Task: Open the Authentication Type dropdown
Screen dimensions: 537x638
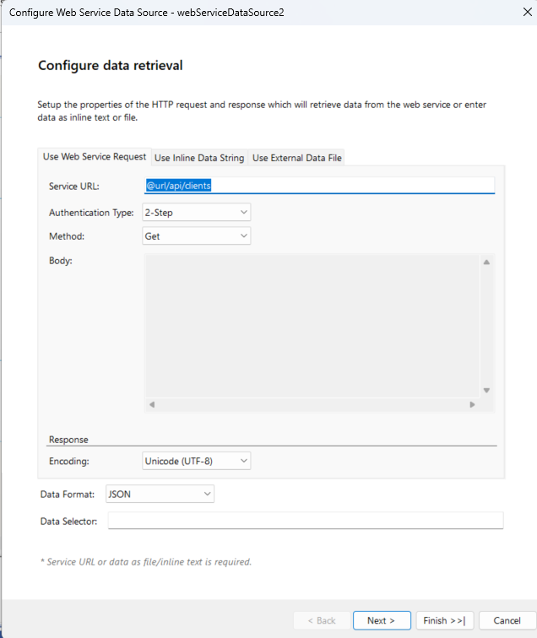Action: click(x=197, y=213)
